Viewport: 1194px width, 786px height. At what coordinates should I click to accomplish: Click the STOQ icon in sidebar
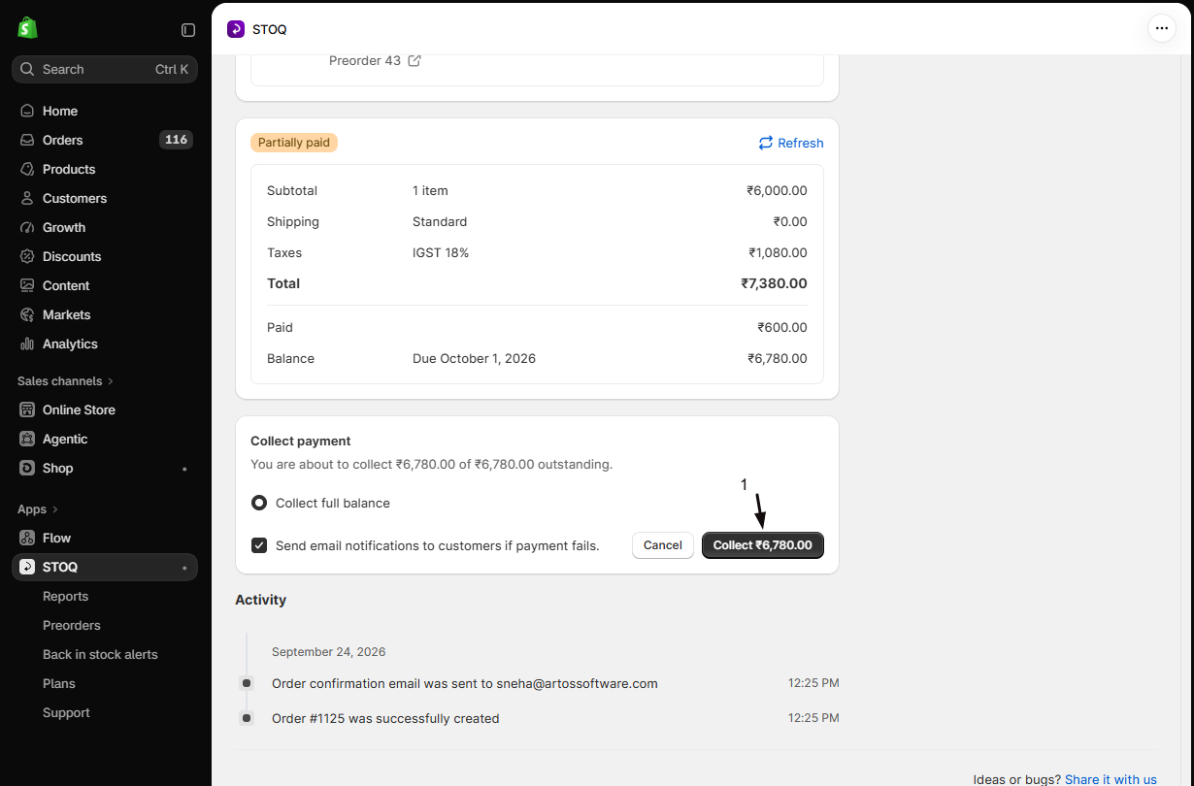coord(27,567)
